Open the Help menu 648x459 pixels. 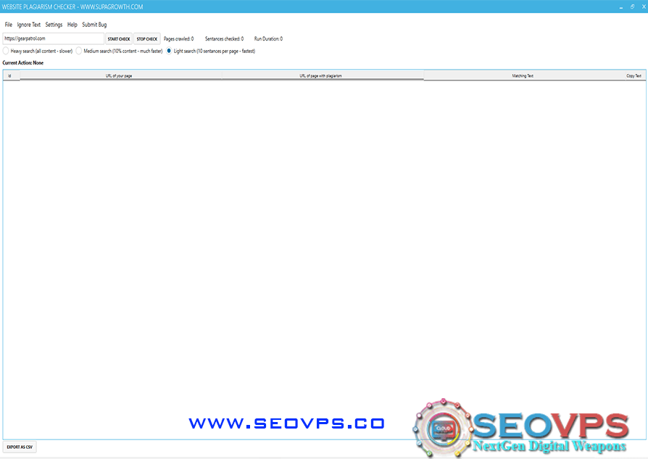coord(72,25)
